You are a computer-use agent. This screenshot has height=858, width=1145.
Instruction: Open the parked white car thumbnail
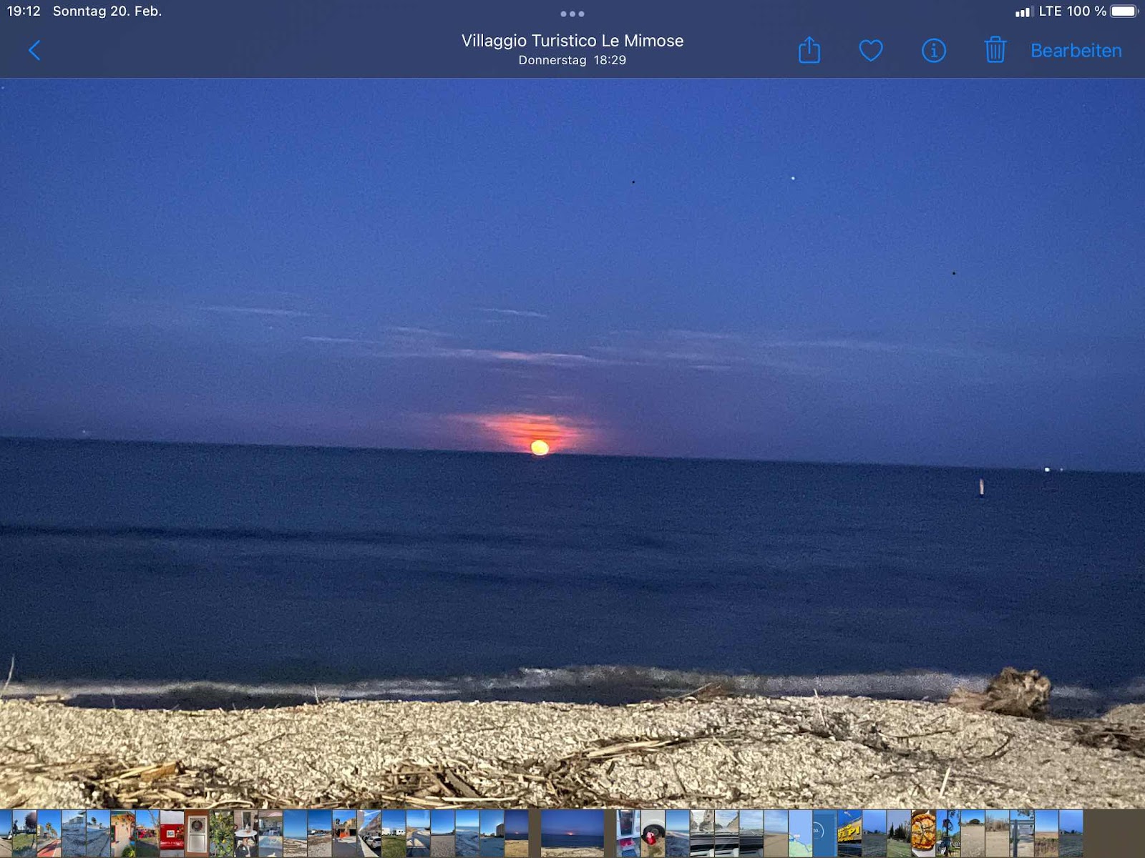point(369,833)
